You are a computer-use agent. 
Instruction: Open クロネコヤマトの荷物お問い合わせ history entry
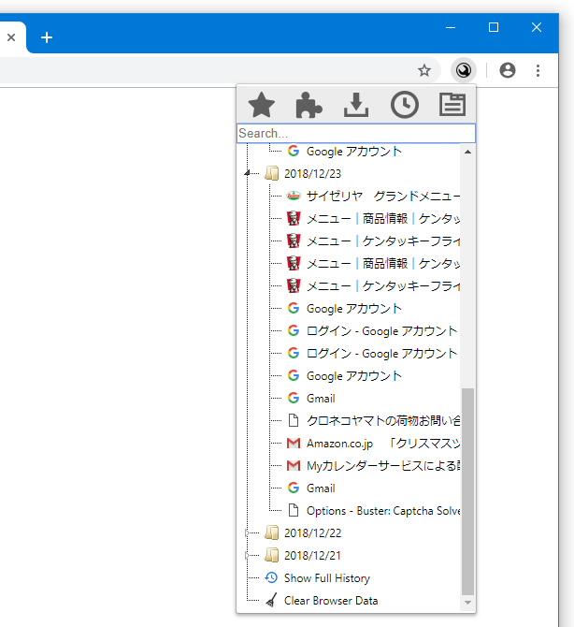tap(383, 421)
